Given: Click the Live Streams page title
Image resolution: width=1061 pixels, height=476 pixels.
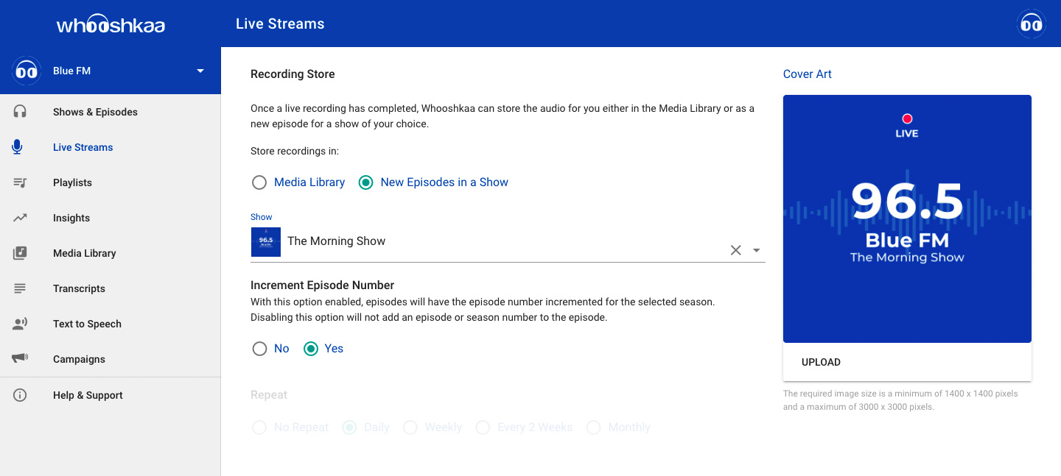Looking at the screenshot, I should pyautogui.click(x=280, y=24).
